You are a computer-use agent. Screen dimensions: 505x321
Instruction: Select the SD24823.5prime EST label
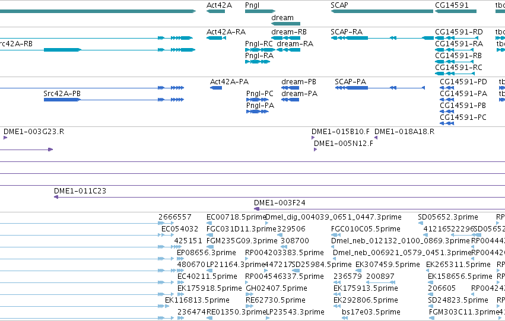point(458,300)
